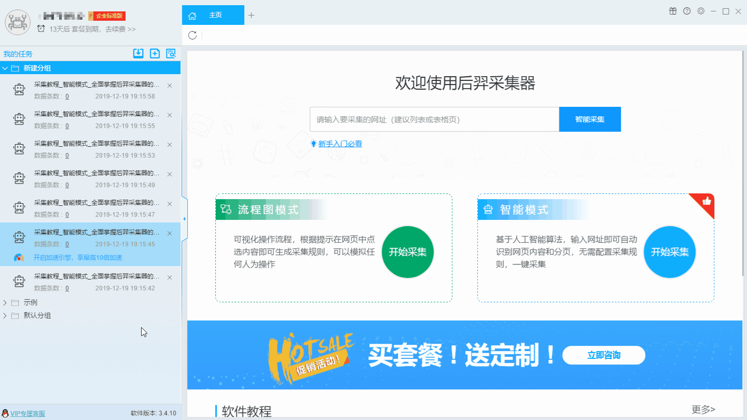Click 立即咨询 on the promo banner
Viewport: 747px width, 420px height.
click(604, 355)
